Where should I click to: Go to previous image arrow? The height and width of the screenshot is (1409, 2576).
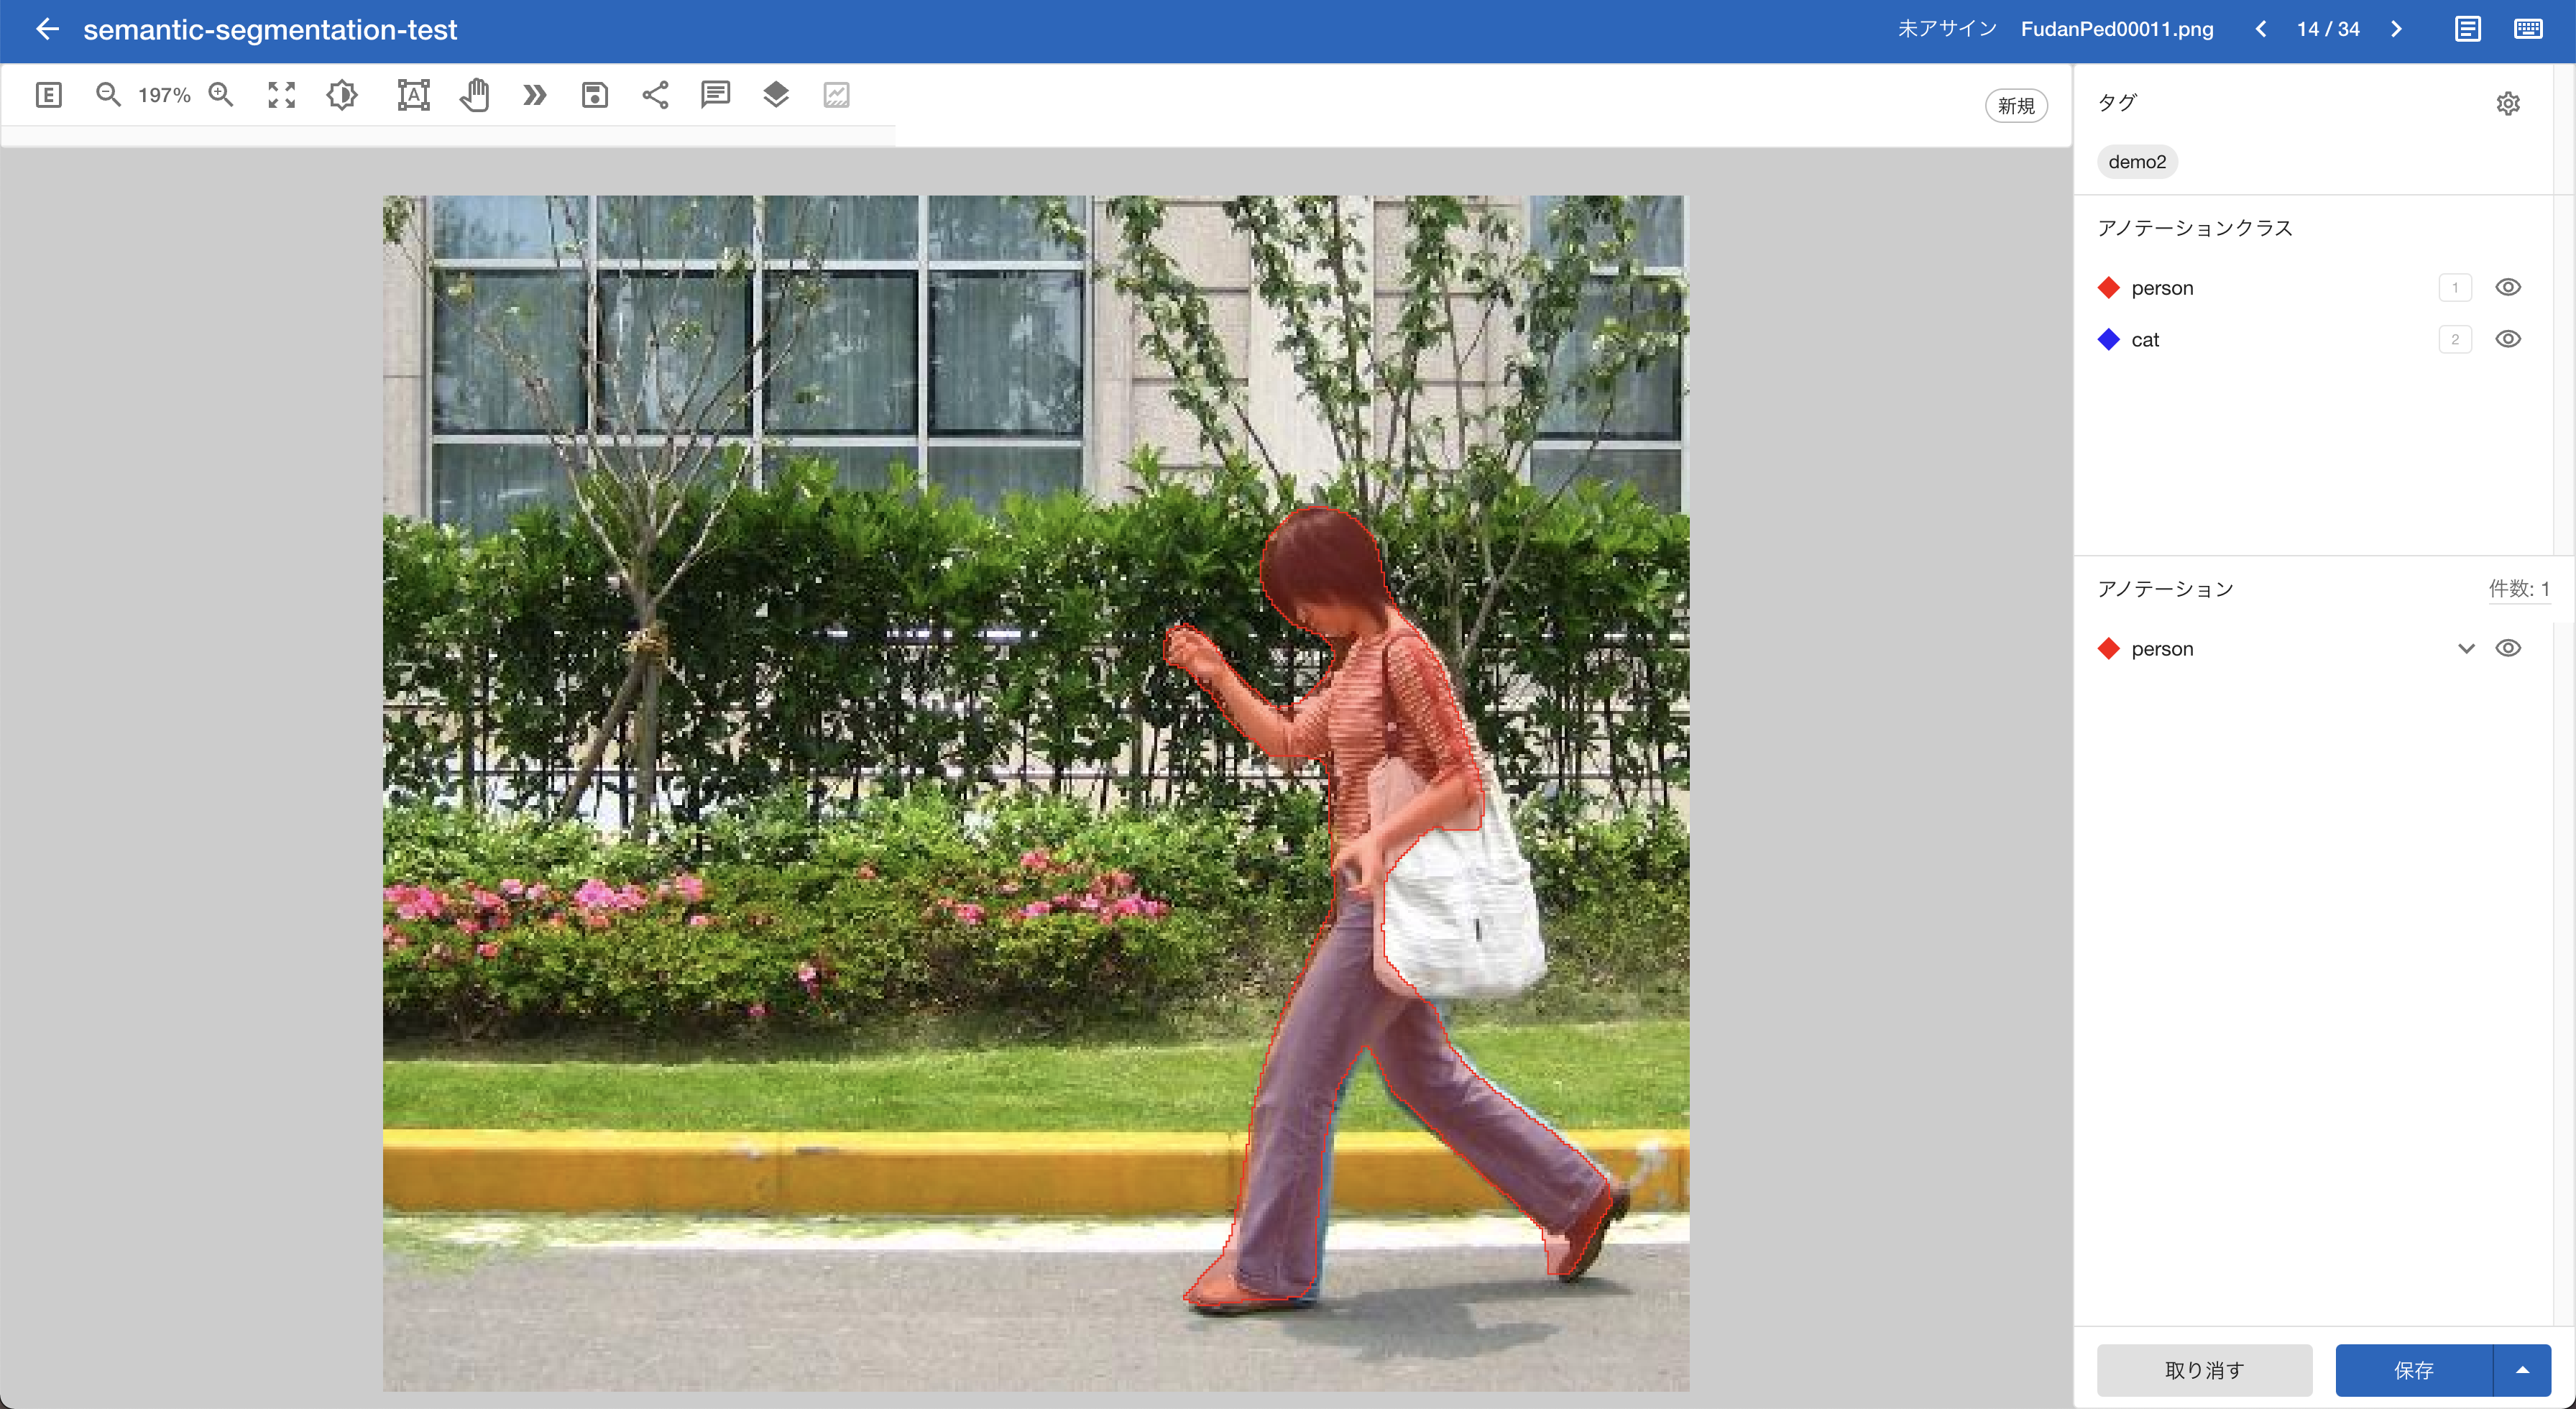click(2261, 29)
